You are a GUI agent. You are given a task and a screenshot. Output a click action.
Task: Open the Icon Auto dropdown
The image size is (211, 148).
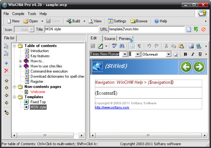[x=32, y=30]
